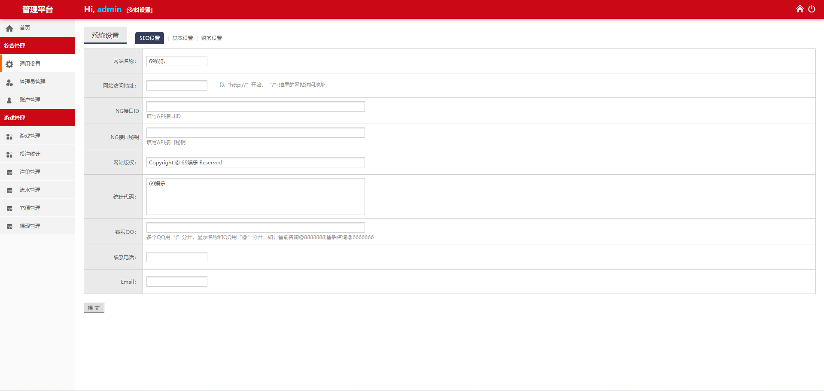The image size is (824, 391).
Task: Click the http:// address hint text
Action: click(x=272, y=85)
